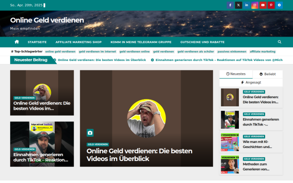
Task: Switch to the Beliebt tab
Action: coord(268,74)
